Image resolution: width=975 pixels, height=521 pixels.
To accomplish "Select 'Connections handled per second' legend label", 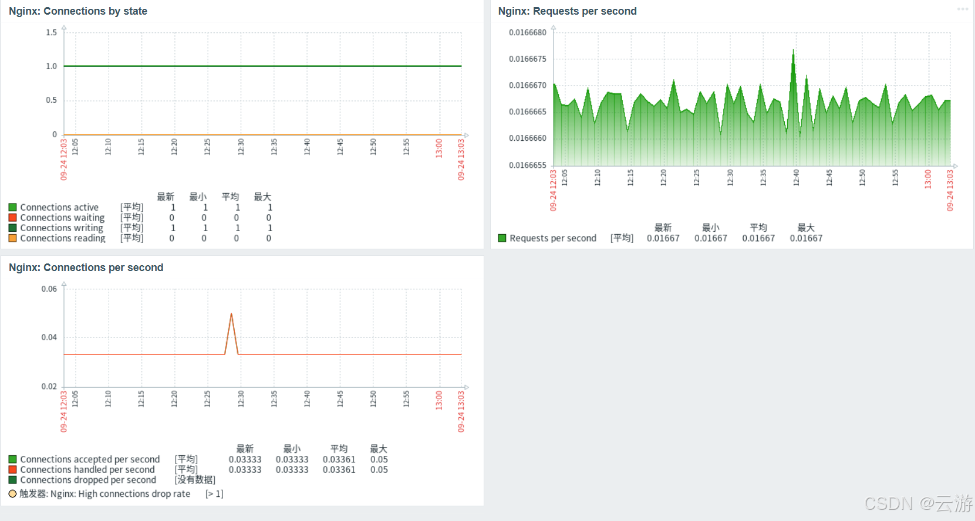I will tap(87, 469).
